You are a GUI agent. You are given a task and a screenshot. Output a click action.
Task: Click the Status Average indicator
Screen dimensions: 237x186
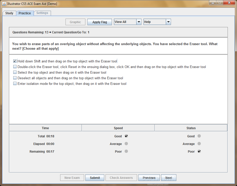[x=199, y=143]
